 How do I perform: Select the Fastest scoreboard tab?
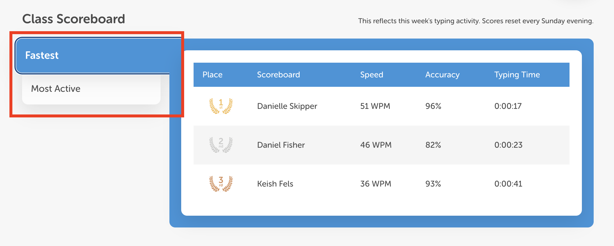pos(42,55)
